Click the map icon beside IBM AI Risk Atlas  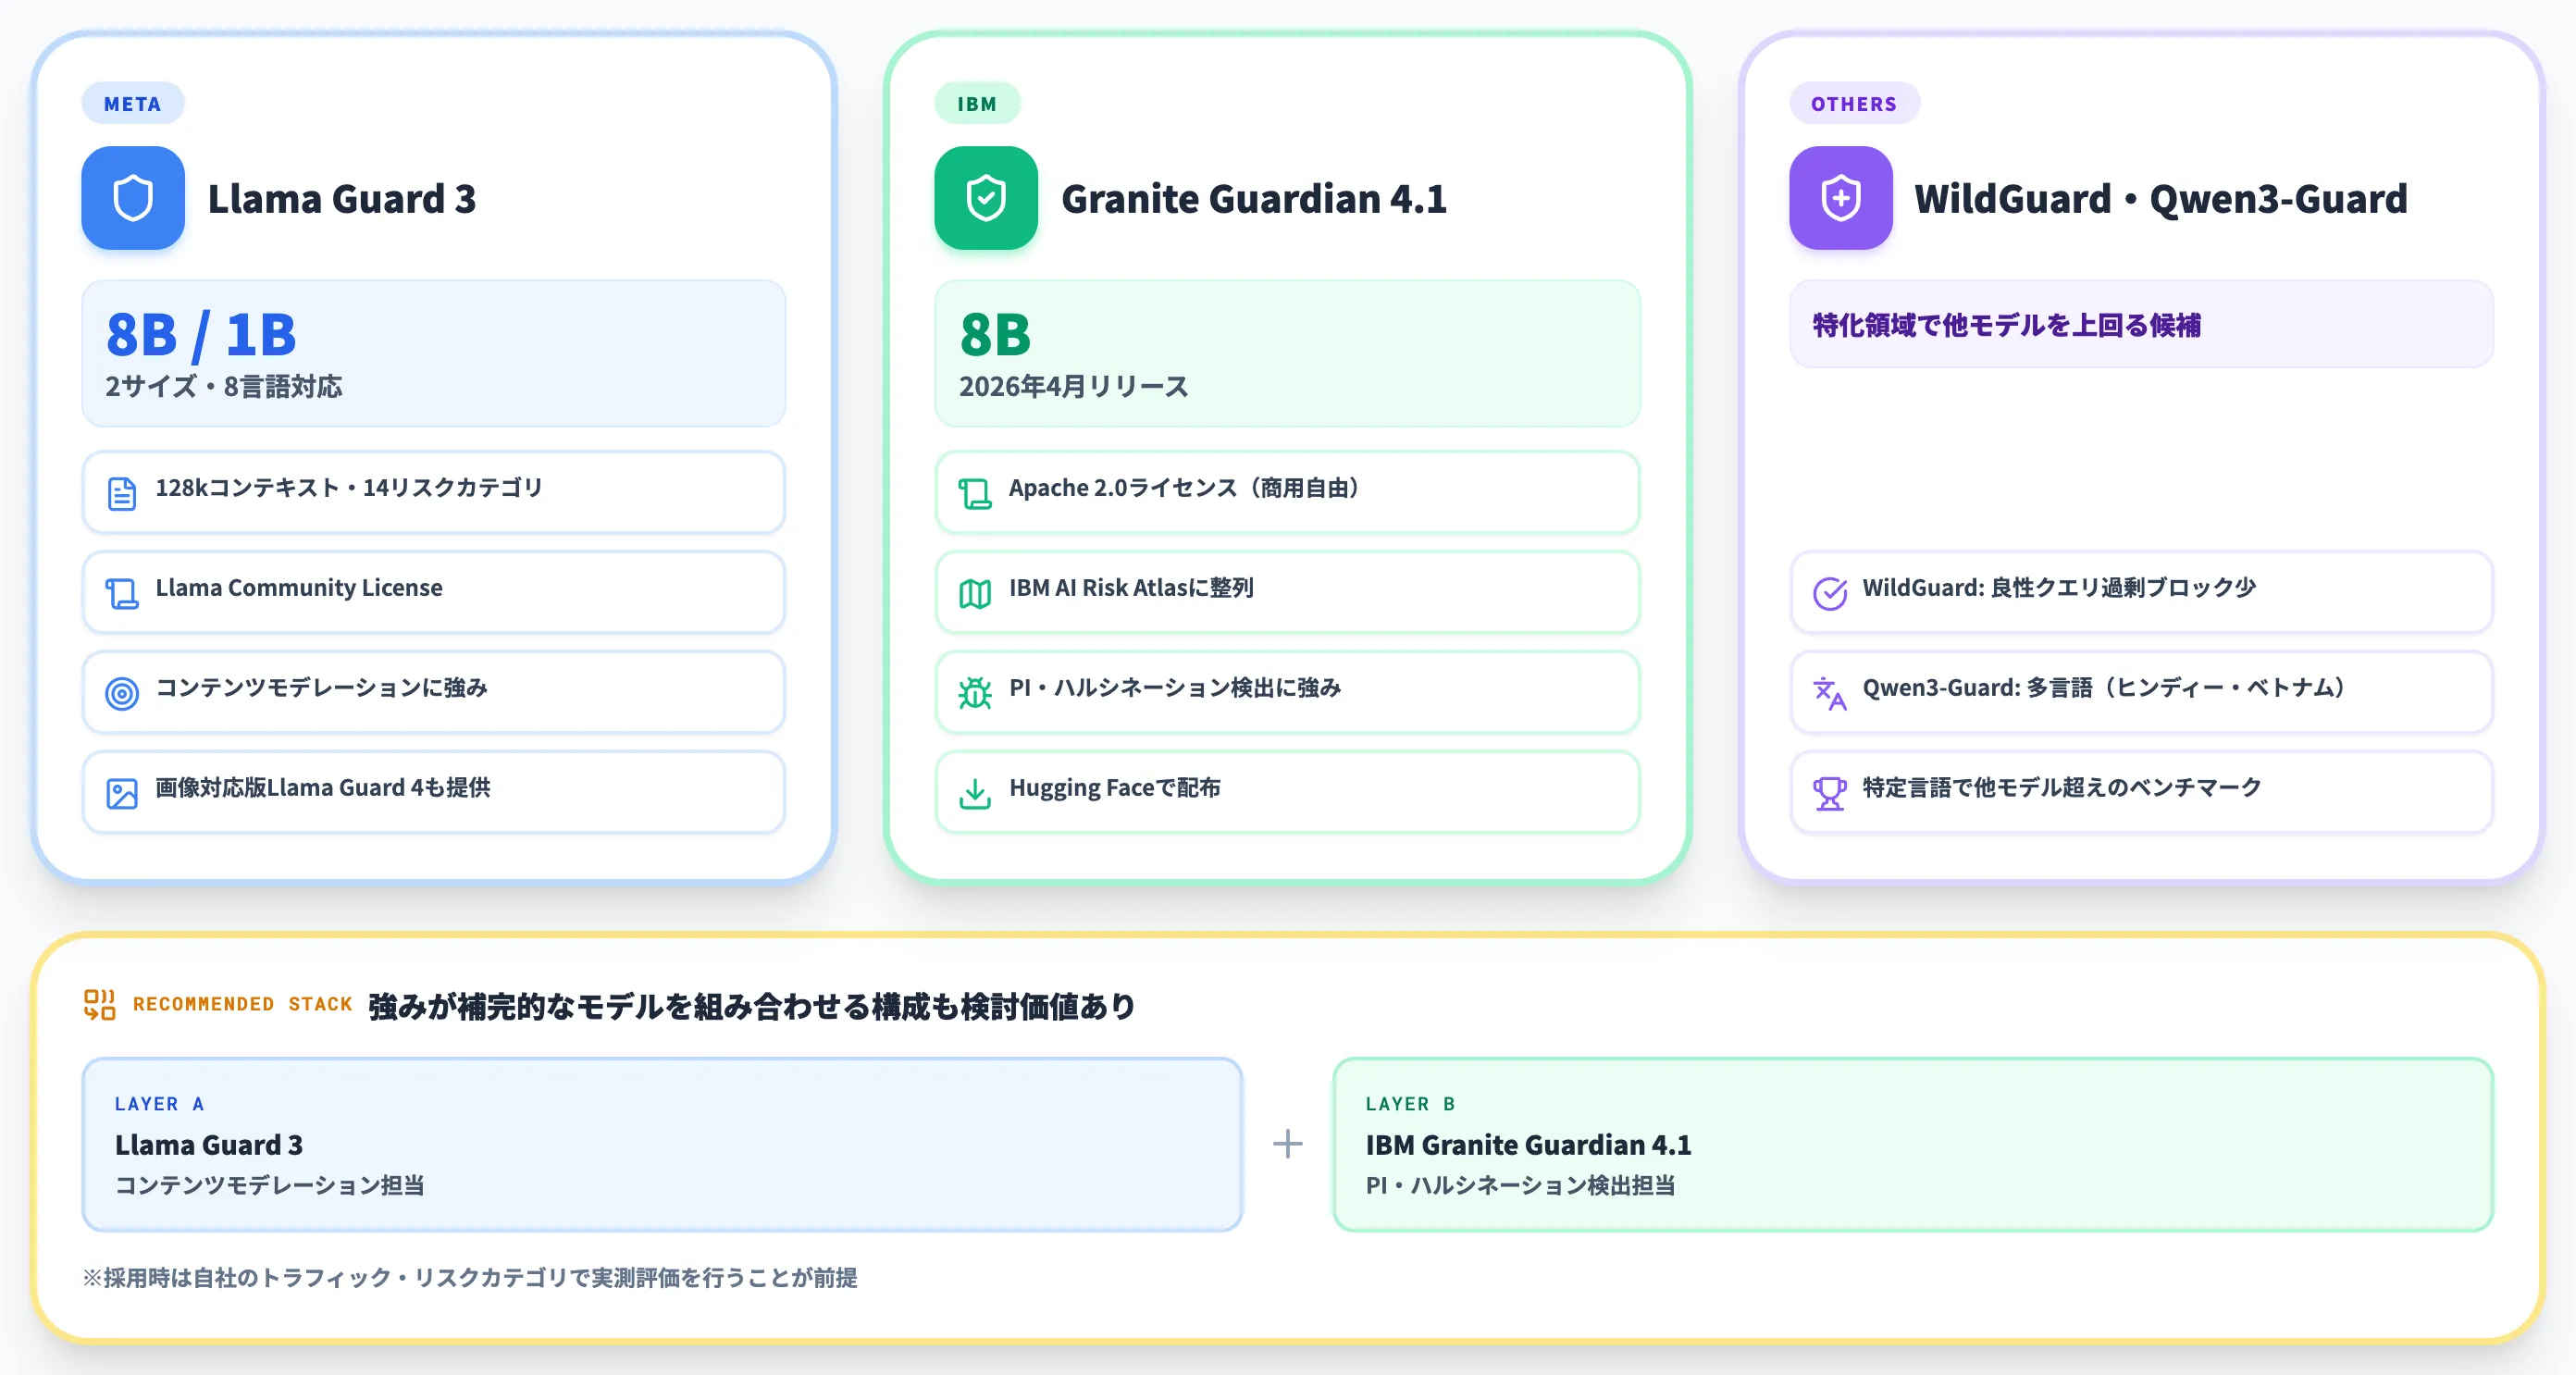coord(975,593)
